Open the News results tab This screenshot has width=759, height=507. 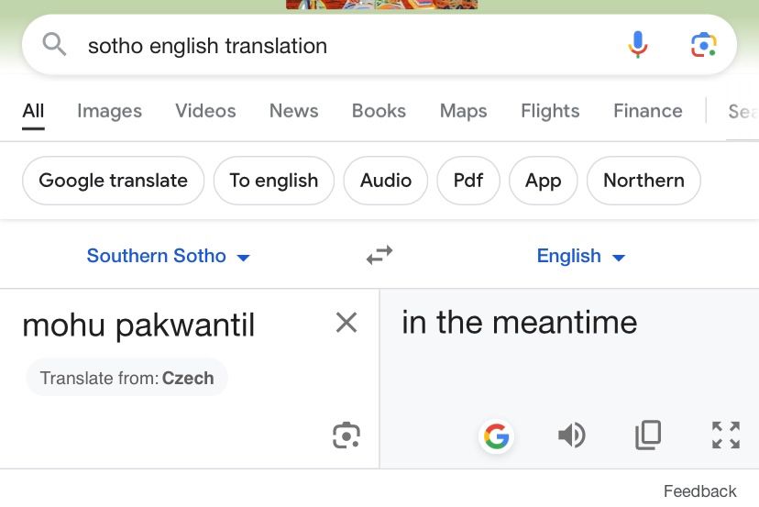[293, 111]
